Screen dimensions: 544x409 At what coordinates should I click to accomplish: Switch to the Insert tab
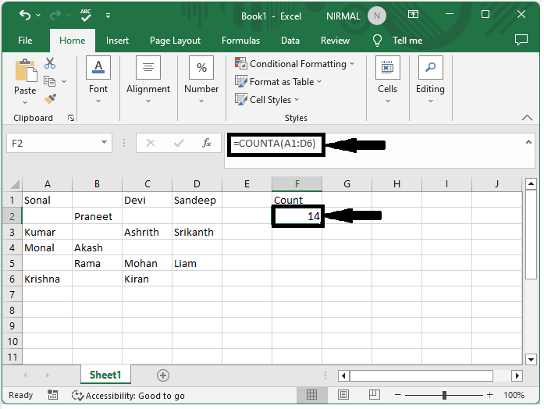117,41
